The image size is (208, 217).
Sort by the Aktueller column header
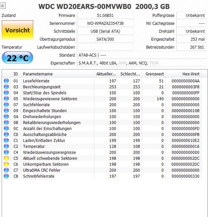click(x=106, y=74)
